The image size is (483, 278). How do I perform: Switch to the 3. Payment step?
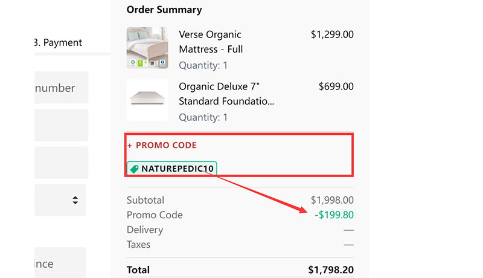(59, 43)
